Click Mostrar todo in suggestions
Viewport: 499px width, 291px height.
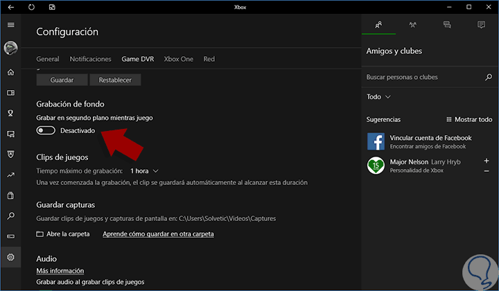[473, 120]
